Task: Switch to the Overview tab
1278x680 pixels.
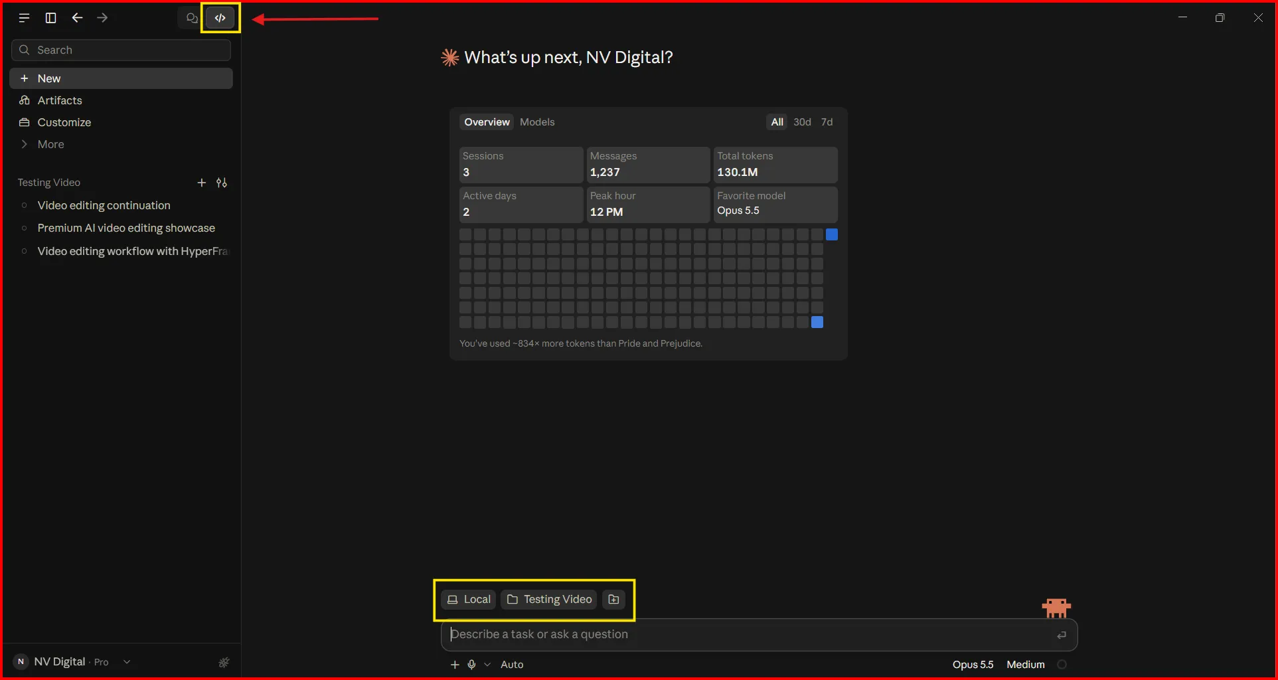Action: (487, 122)
